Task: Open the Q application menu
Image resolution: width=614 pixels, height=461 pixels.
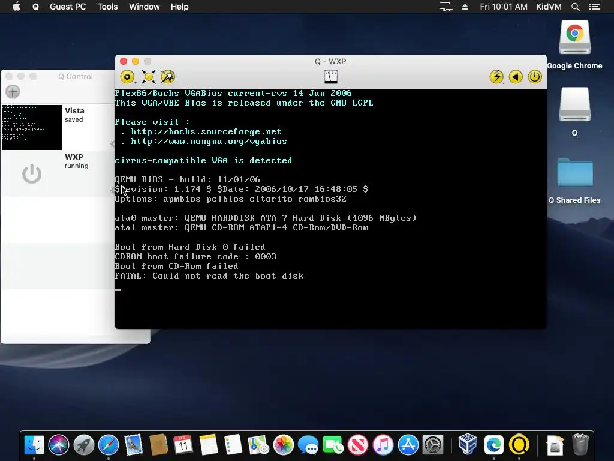Action: pyautogui.click(x=35, y=7)
